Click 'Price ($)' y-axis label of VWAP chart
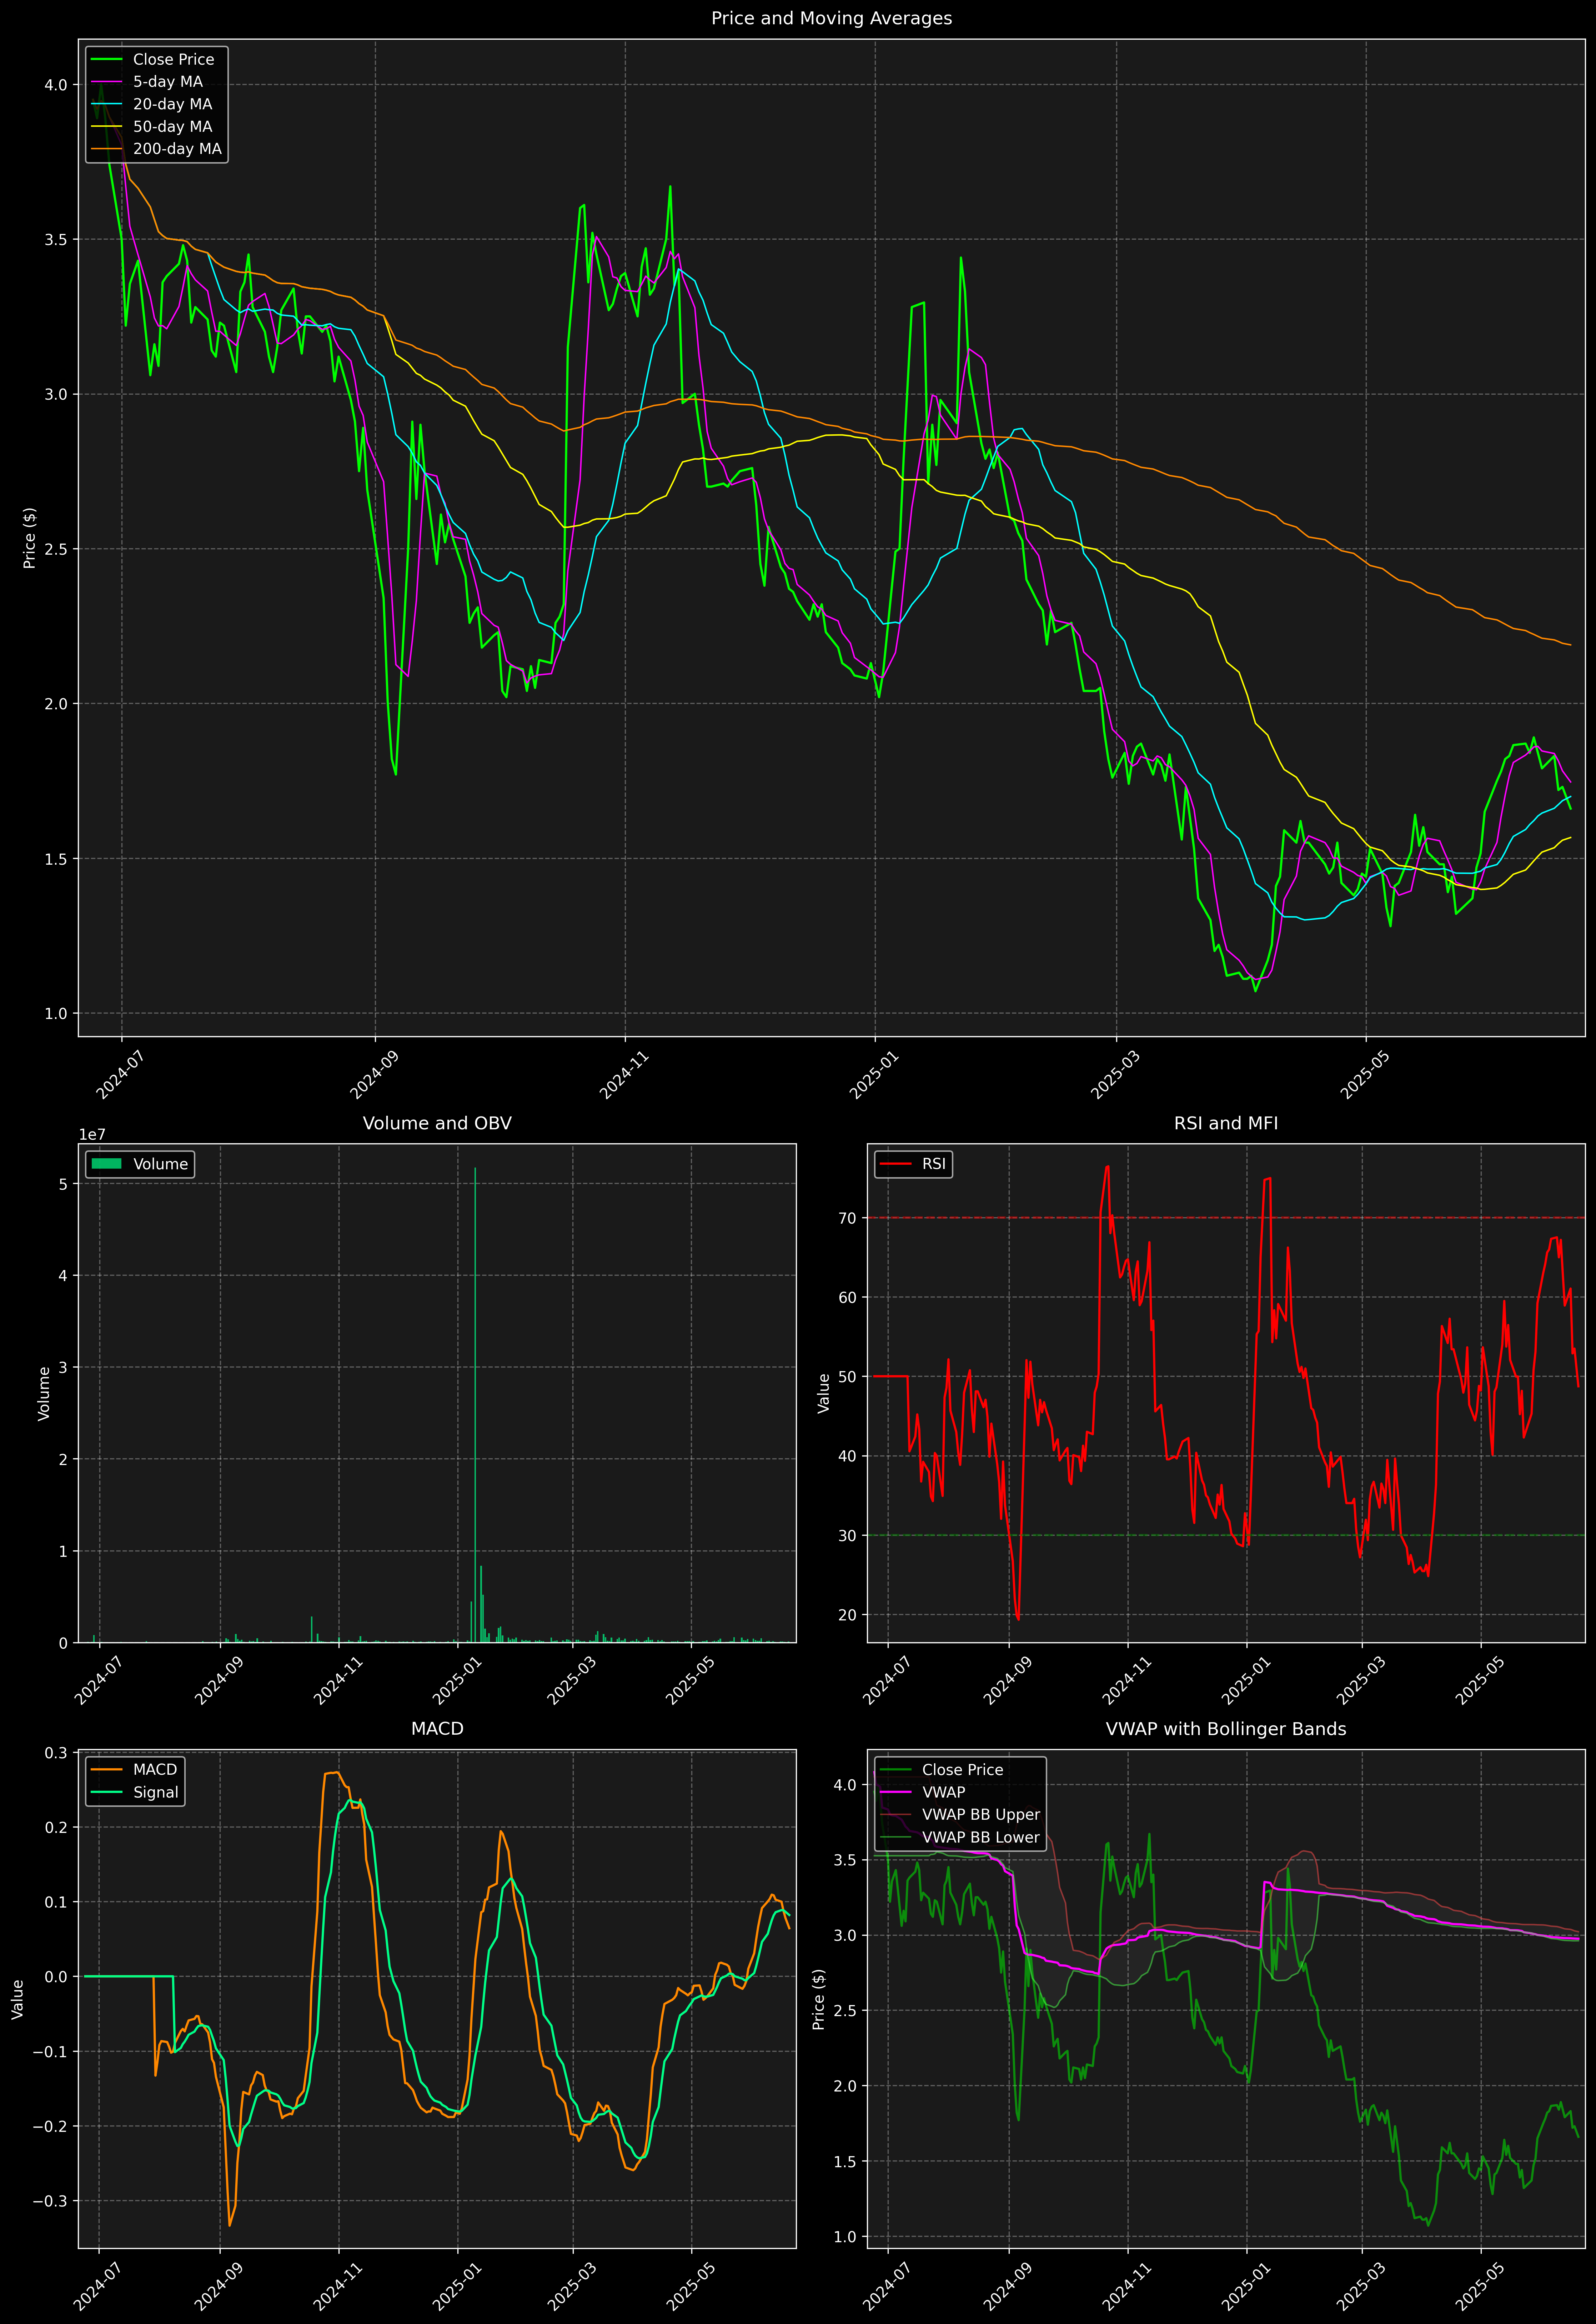This screenshot has width=1596, height=2324. click(819, 1999)
